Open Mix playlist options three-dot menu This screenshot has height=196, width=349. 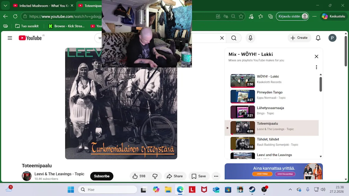pos(316,67)
